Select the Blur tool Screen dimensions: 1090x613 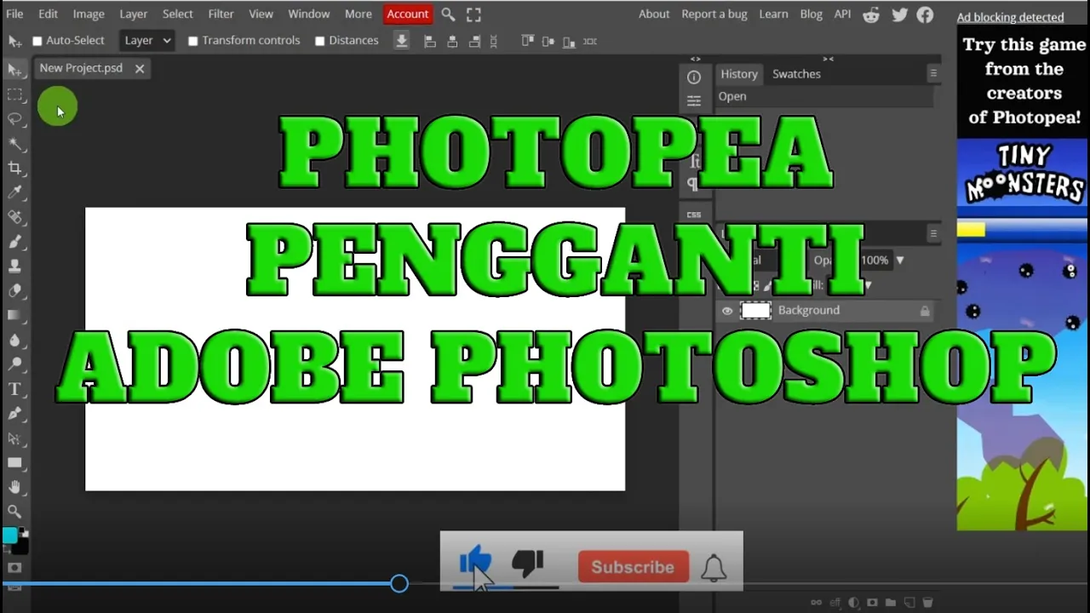coord(14,340)
